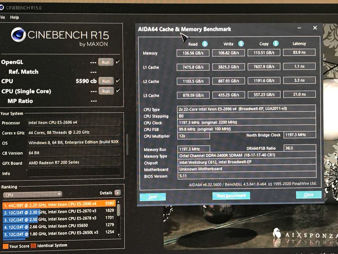Click the Read info icon in AIDA64

(205, 44)
